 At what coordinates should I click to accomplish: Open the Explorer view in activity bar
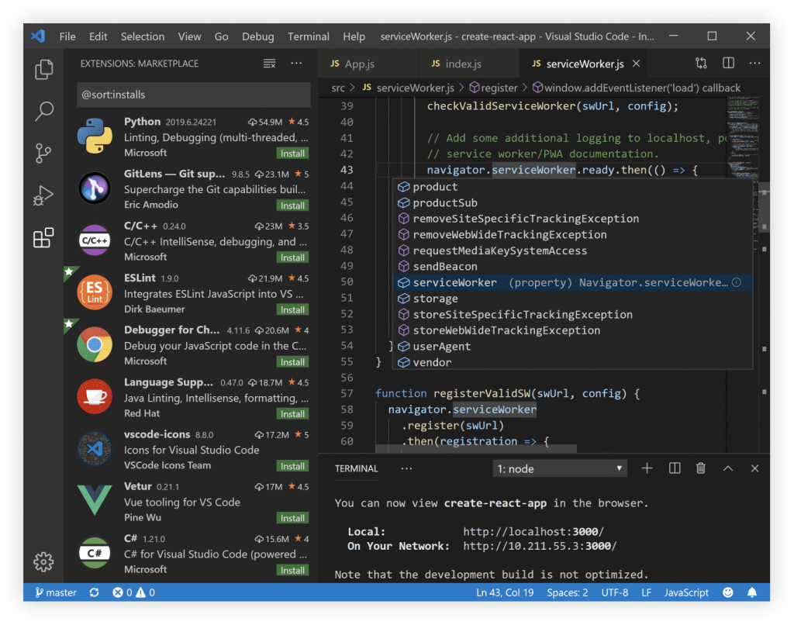point(43,69)
